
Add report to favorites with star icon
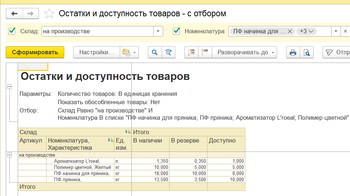coord(49,14)
